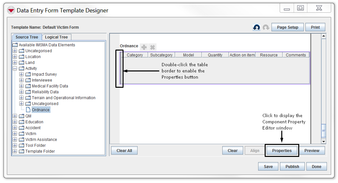338x183 pixels.
Task: Switch to the Logical Tree tab
Action: click(x=56, y=37)
